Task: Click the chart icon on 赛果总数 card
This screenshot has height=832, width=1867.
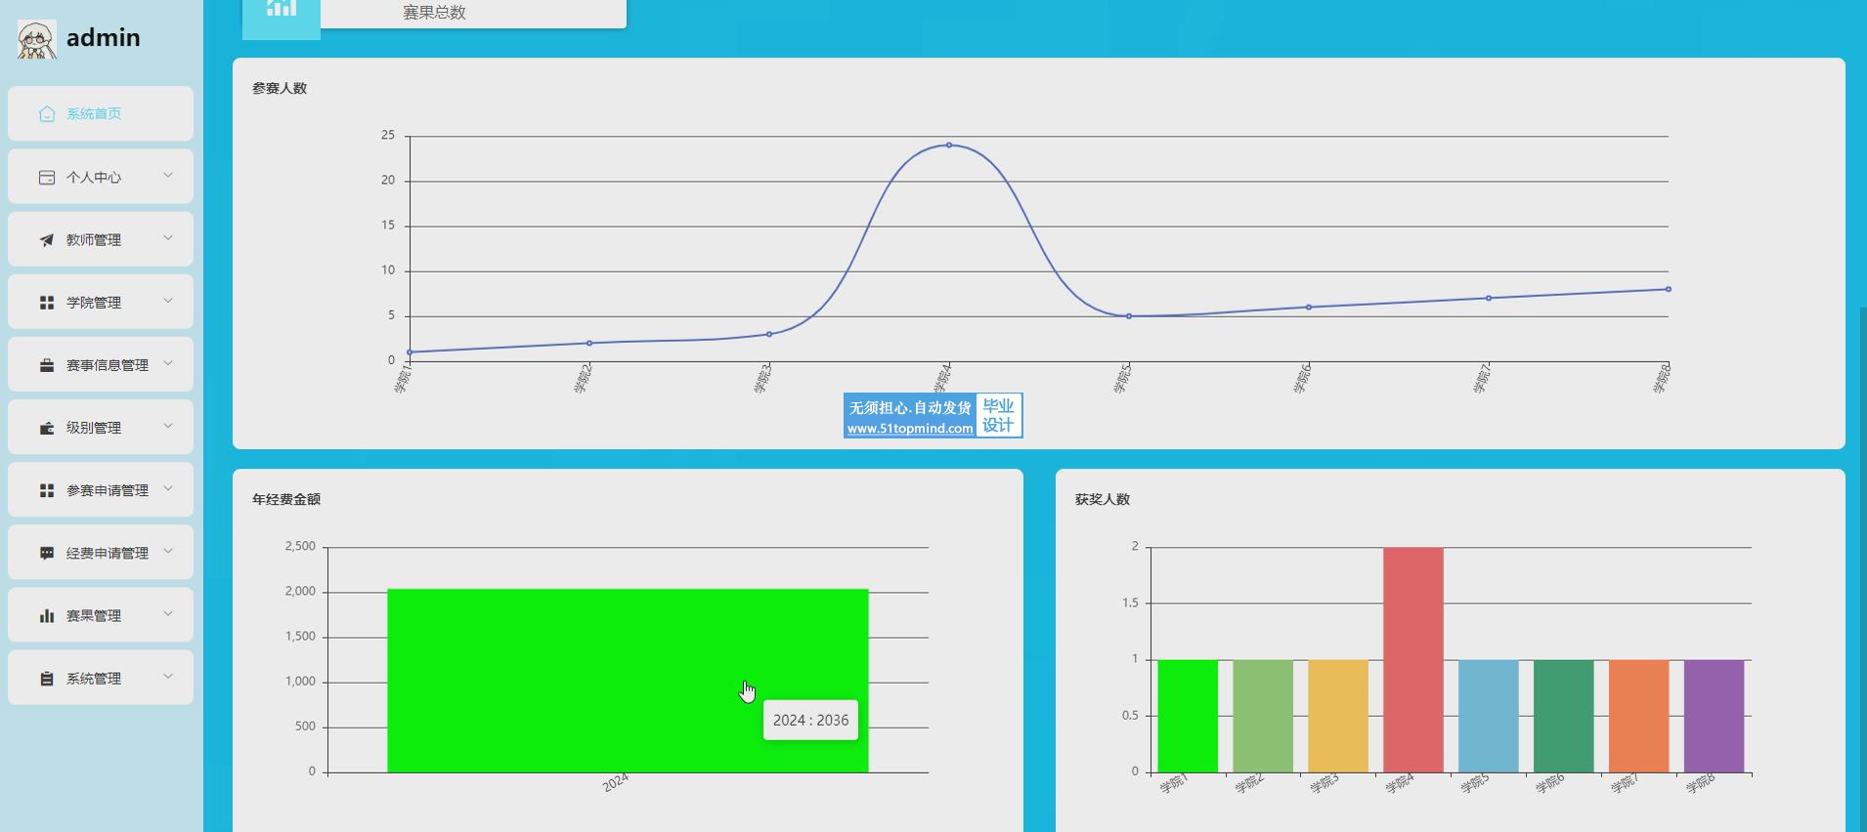Action: click(x=282, y=10)
